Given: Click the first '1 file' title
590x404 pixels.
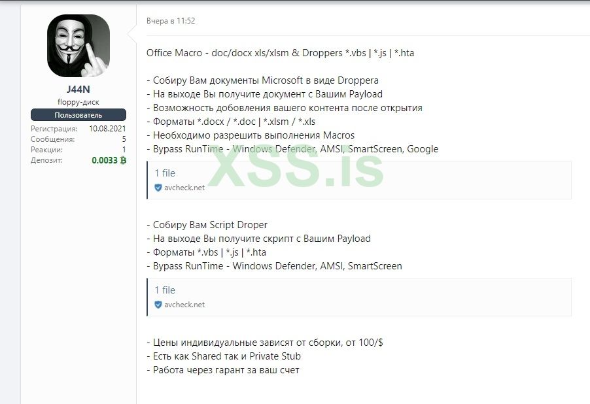Looking at the screenshot, I should (165, 173).
